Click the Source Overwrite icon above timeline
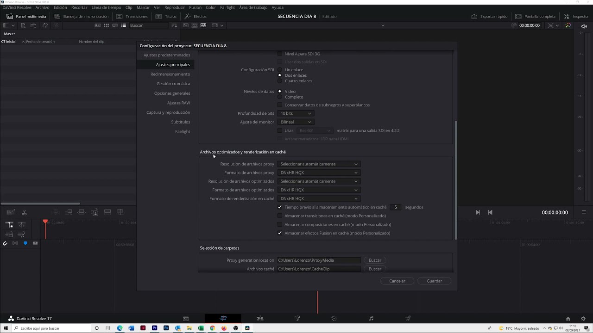Image resolution: width=593 pixels, height=333 pixels. coord(120,212)
